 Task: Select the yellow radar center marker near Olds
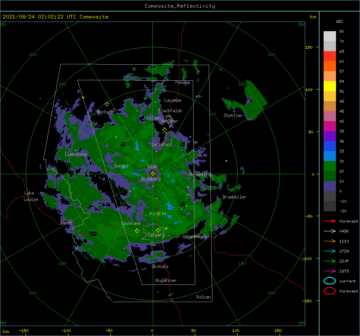(153, 174)
